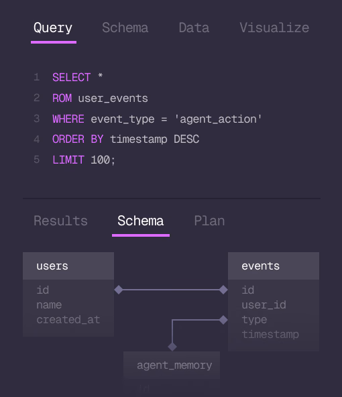
Task: Open the Plan tab
Action: coord(209,221)
